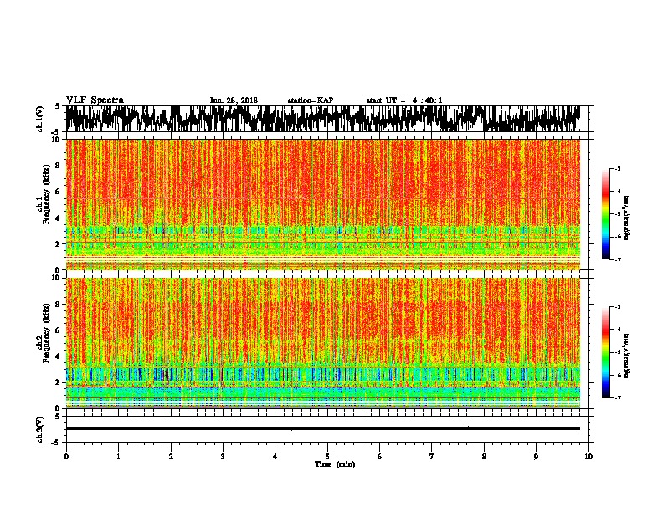Click the ch.2 color scale bar
Screen dimensions: 663x512
[x=606, y=352]
